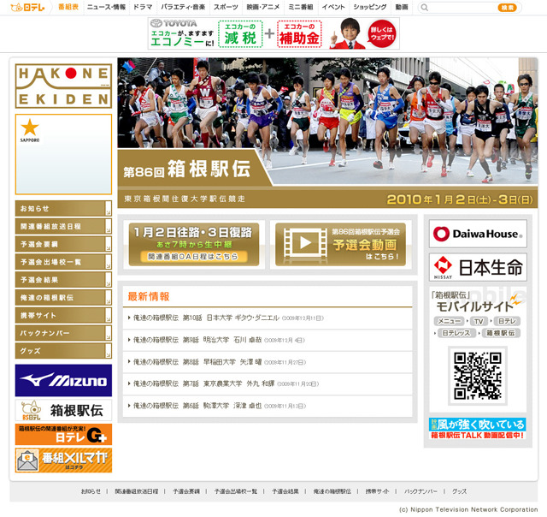Click footer link 携帯サイト

[x=377, y=491]
